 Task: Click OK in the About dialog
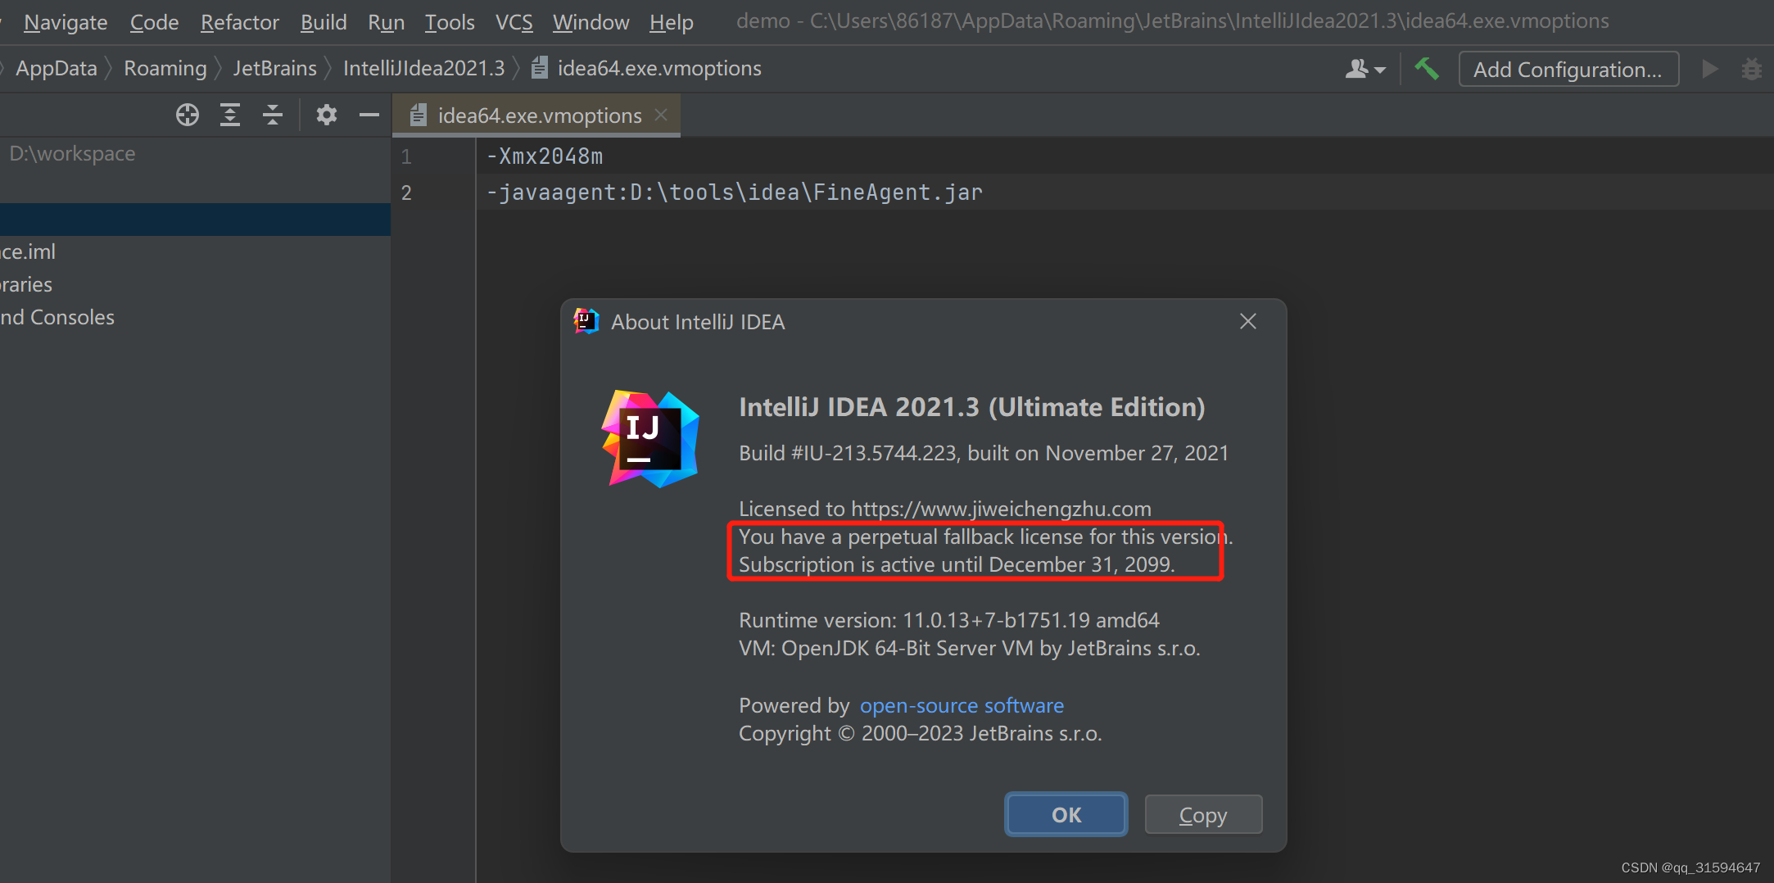[x=1066, y=814]
